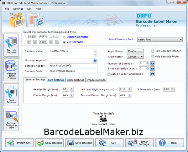Viewport: 188px width, 152px height.
Task: Open the Settings menu
Action: [18, 9]
